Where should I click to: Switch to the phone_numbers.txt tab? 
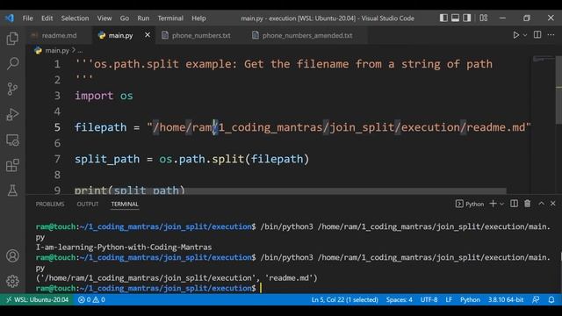(201, 35)
